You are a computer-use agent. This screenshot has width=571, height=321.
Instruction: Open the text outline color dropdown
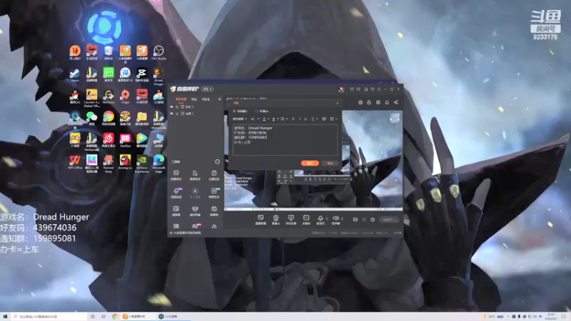(275, 118)
